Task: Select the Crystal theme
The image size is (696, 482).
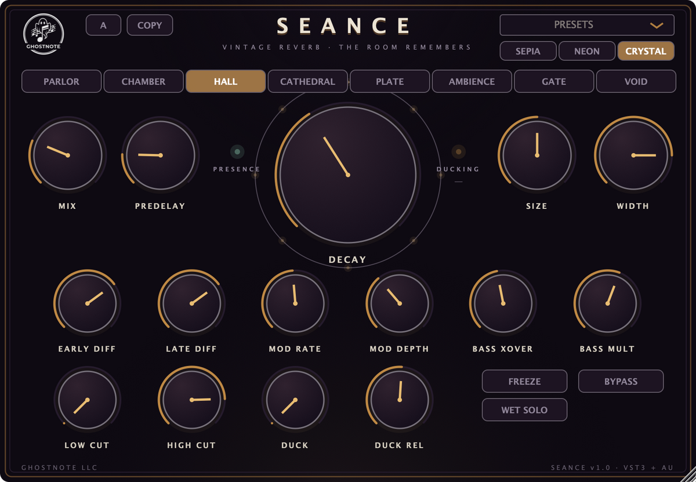Action: [x=646, y=51]
